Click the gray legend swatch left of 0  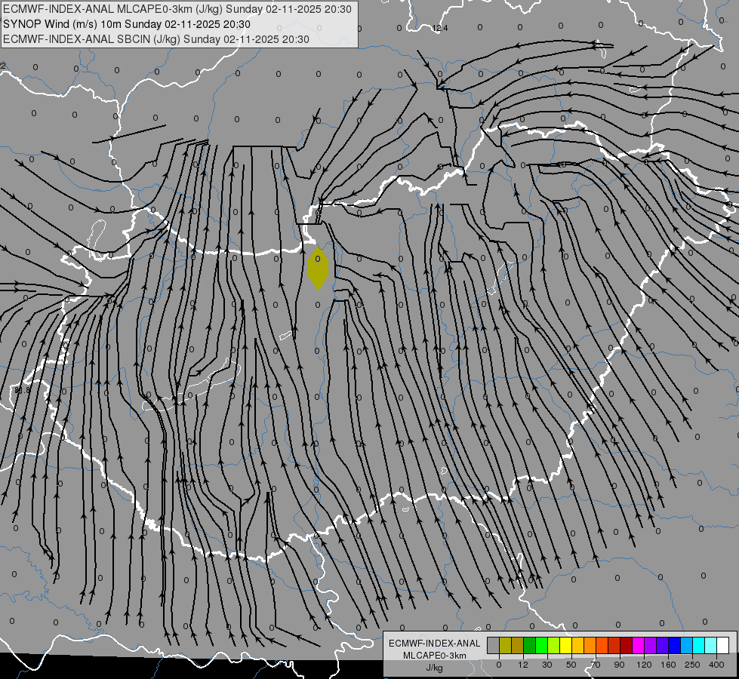[x=494, y=645]
